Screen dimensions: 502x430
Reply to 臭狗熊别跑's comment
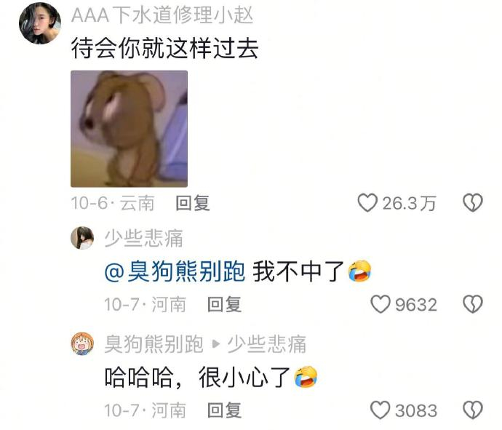(224, 410)
